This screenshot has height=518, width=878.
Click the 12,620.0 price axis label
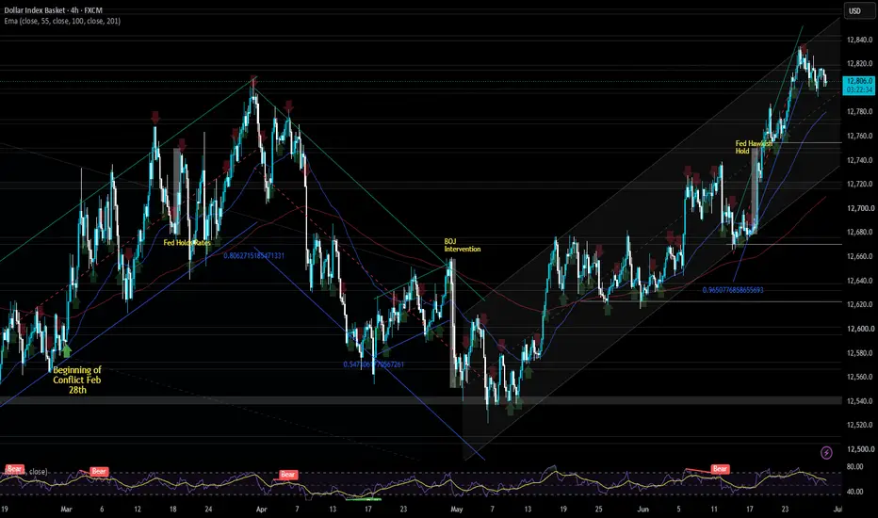[859, 304]
